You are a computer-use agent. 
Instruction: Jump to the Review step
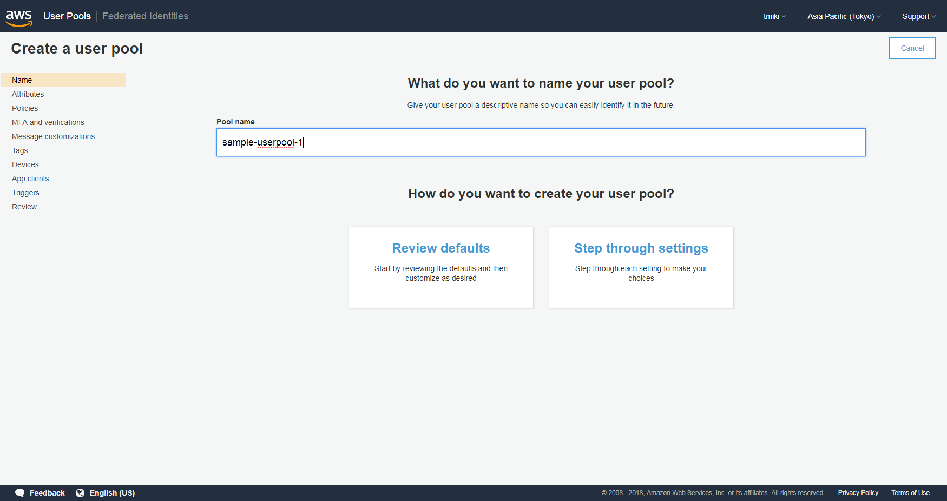click(24, 207)
